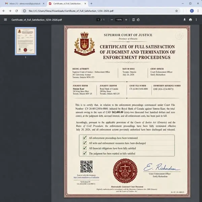Click '361 University Avenue' address line
The height and width of the screenshot is (202, 202).
click(81, 75)
